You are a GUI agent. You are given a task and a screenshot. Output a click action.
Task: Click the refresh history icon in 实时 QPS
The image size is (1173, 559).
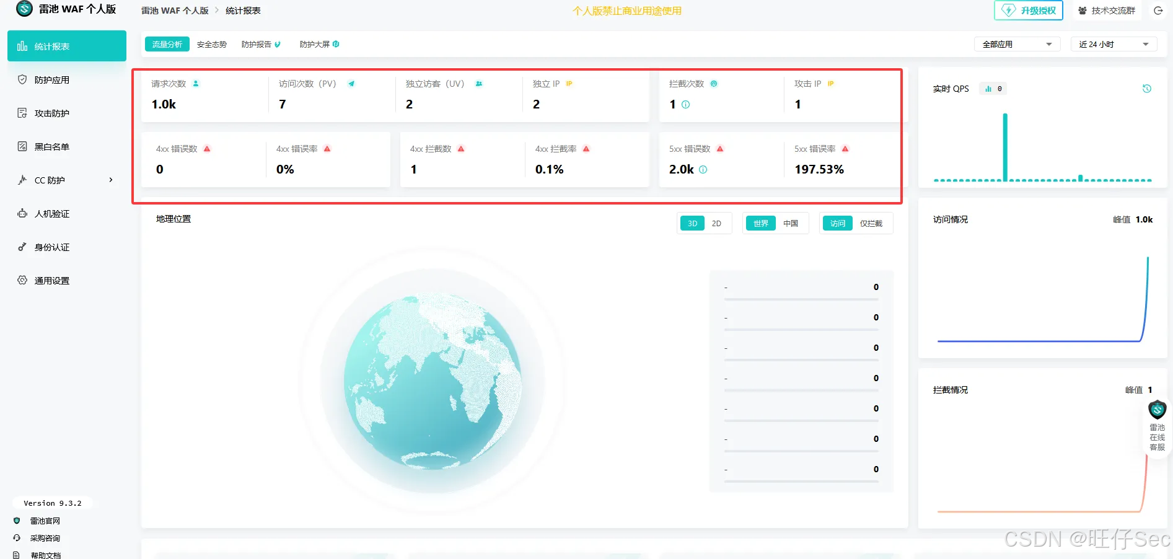coord(1147,89)
